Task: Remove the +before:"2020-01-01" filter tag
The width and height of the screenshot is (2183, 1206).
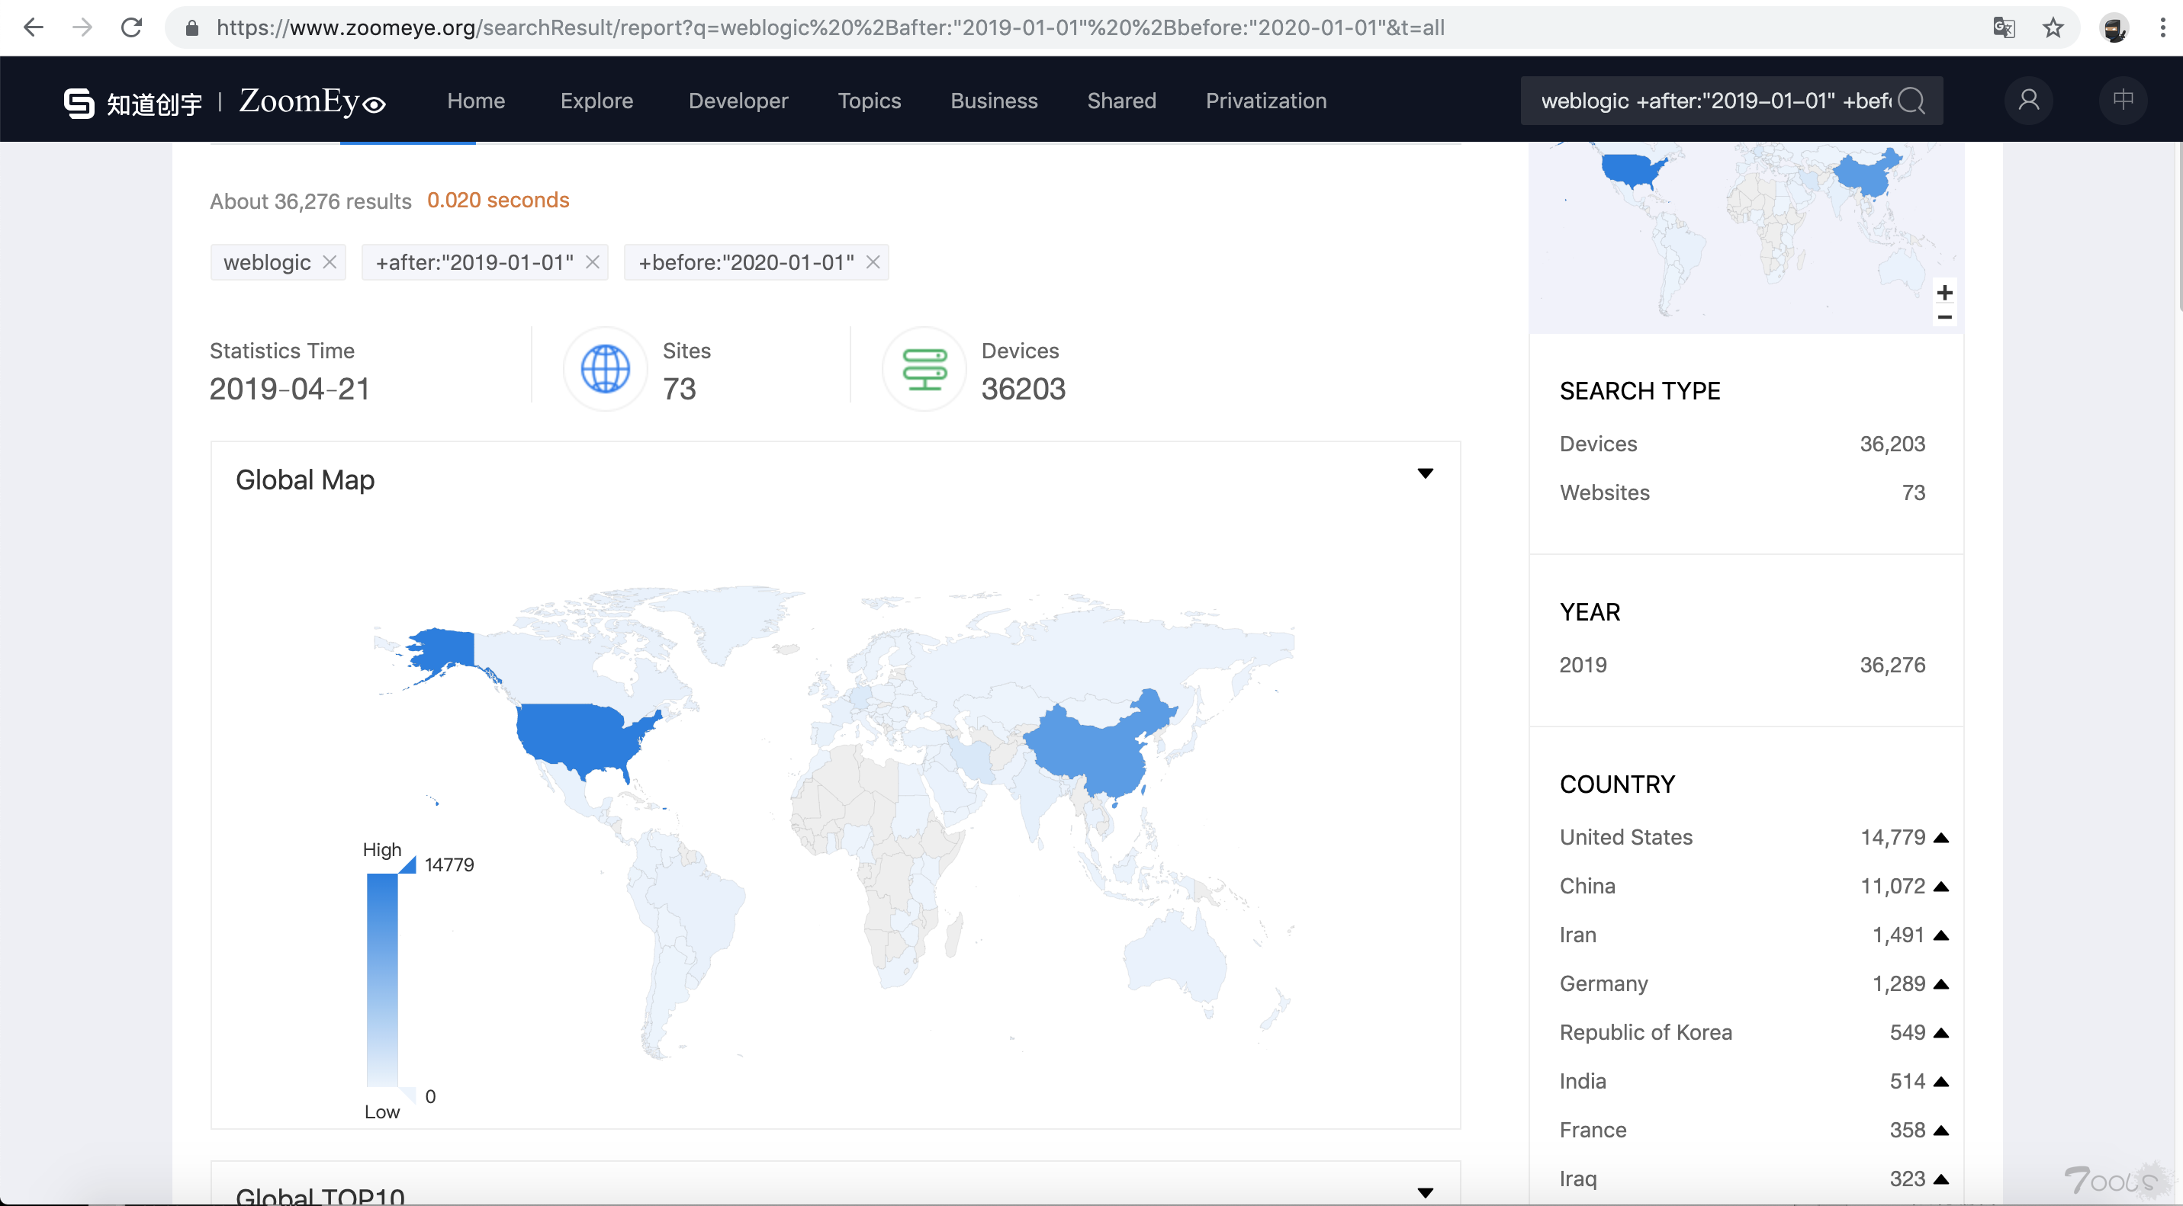Action: (x=873, y=262)
